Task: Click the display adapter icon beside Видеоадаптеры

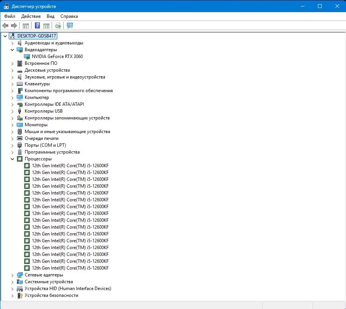Action: pyautogui.click(x=20, y=50)
